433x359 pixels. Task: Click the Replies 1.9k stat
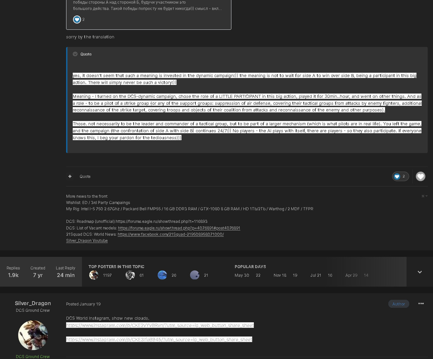(13, 272)
